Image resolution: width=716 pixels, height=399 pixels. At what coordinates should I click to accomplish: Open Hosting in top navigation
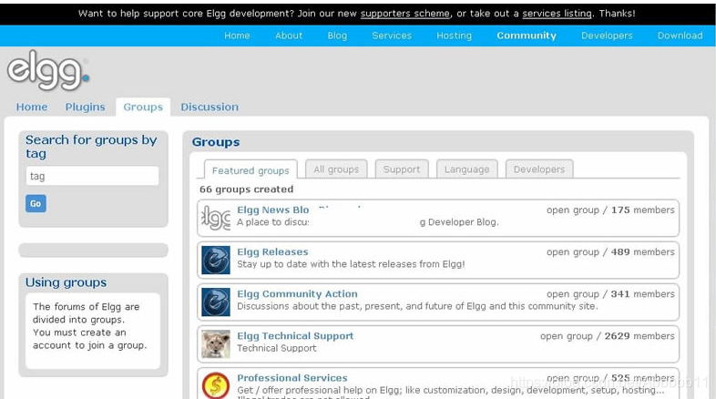(454, 36)
